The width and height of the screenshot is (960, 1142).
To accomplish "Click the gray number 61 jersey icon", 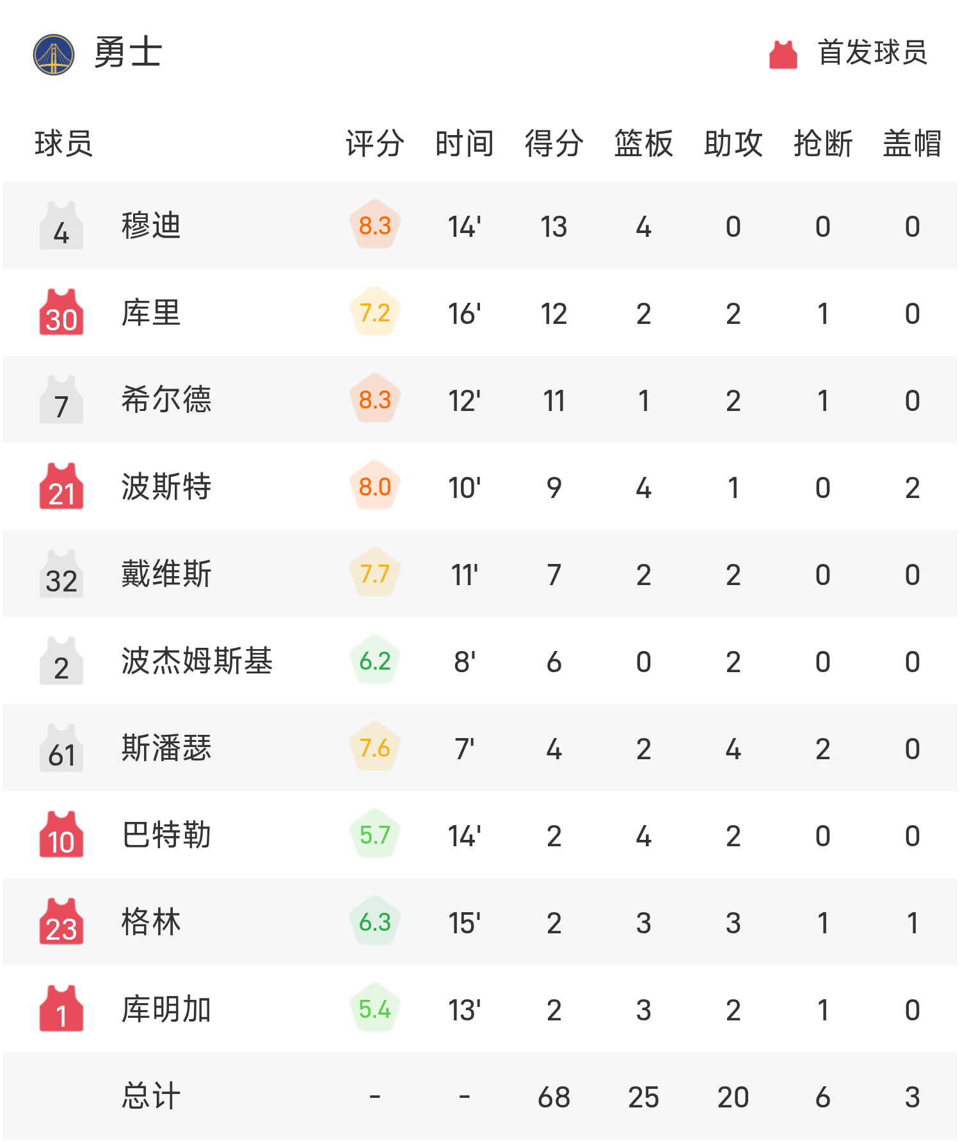I will [x=61, y=748].
